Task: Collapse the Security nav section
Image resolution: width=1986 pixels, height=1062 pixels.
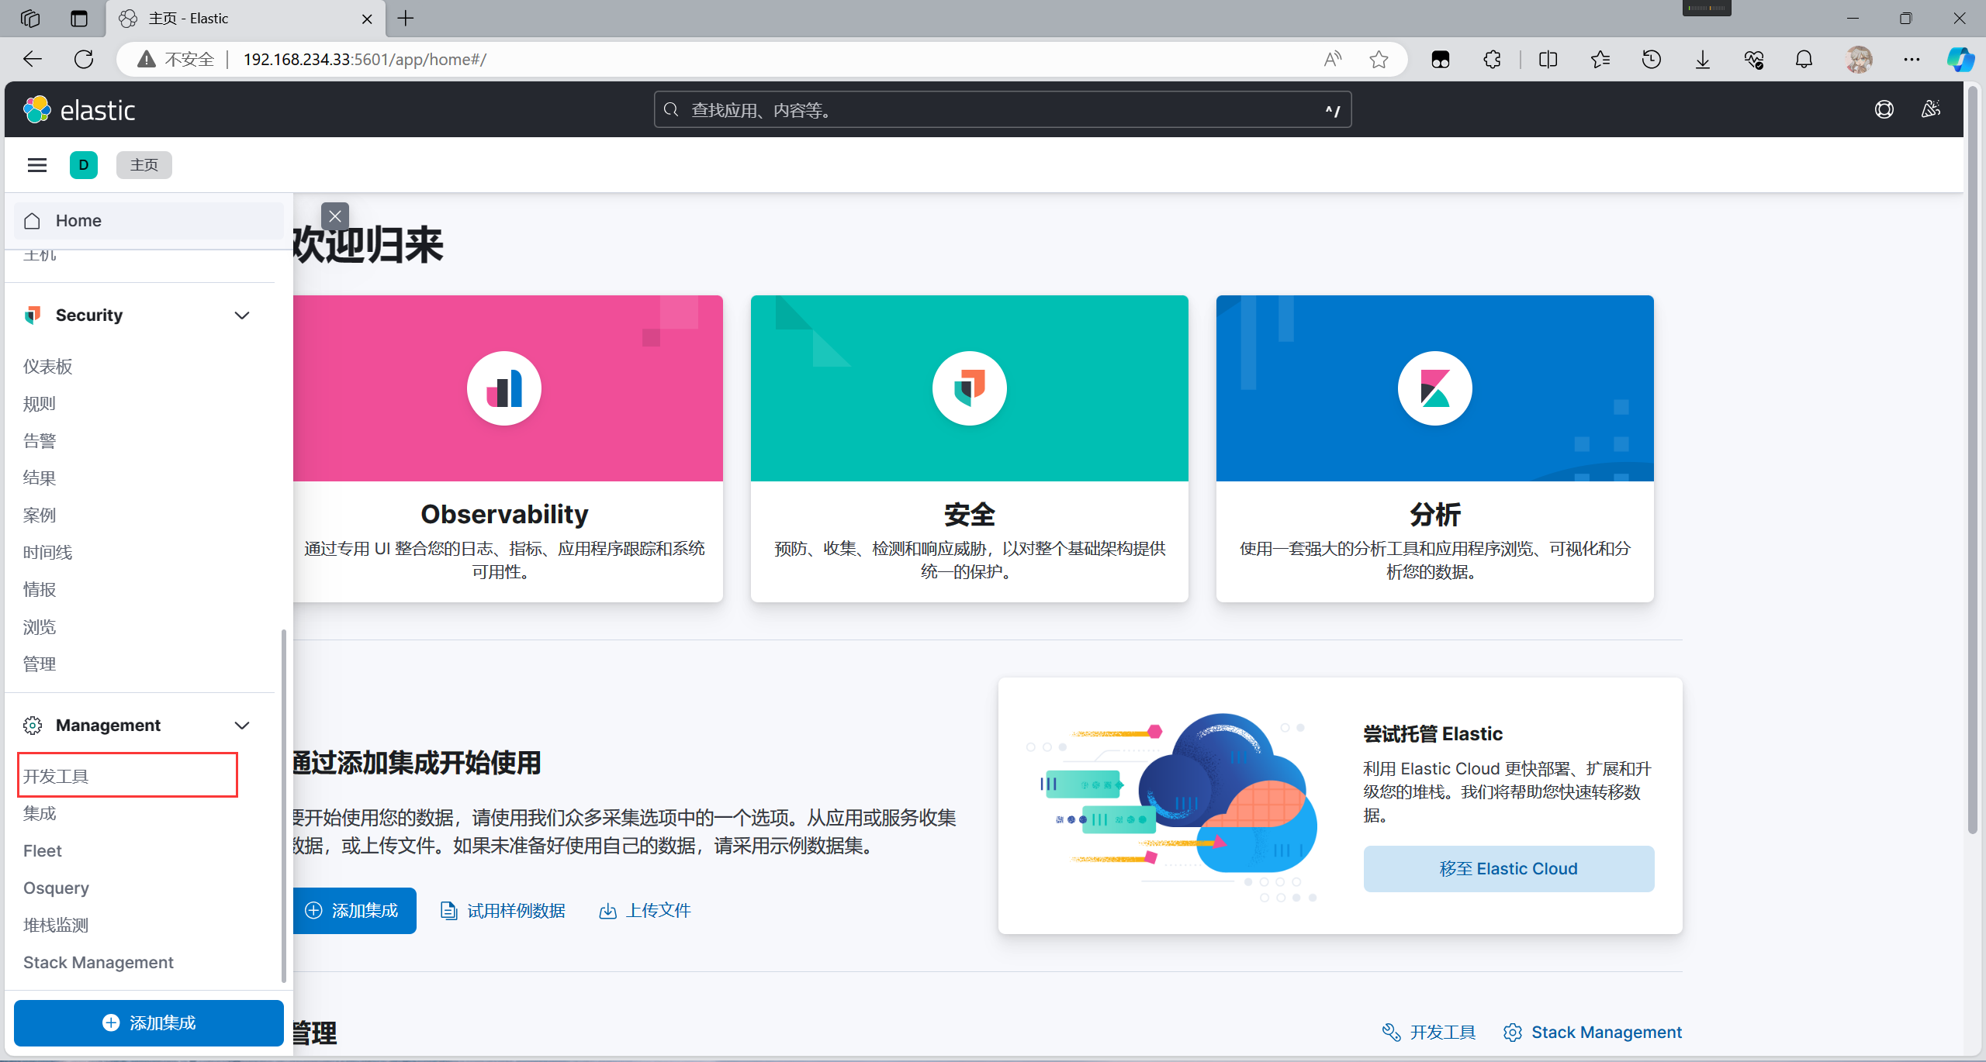Action: pyautogui.click(x=242, y=315)
